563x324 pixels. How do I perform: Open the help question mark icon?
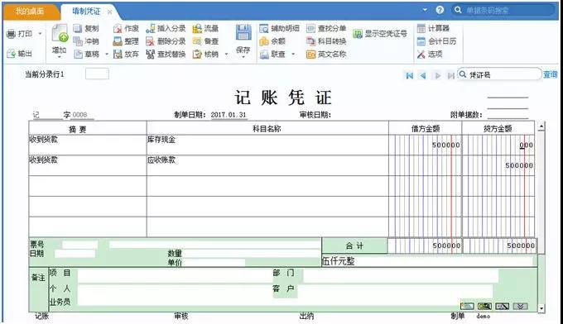440,10
